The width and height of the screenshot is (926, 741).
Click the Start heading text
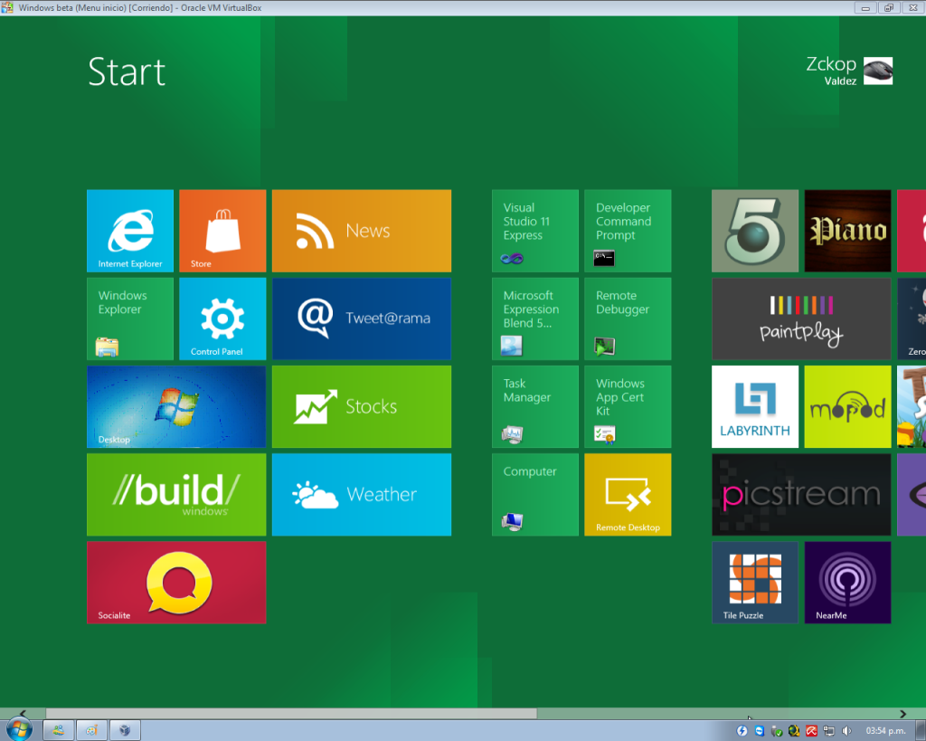(x=127, y=72)
